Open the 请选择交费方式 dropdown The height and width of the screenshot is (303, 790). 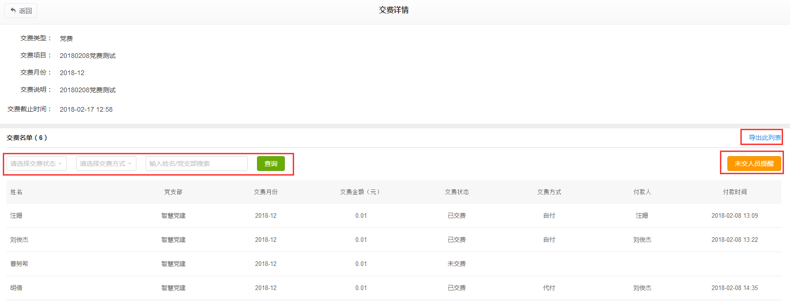106,164
